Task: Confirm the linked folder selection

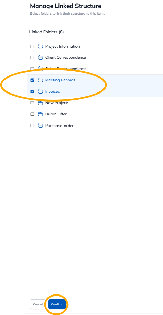Action: click(x=57, y=304)
